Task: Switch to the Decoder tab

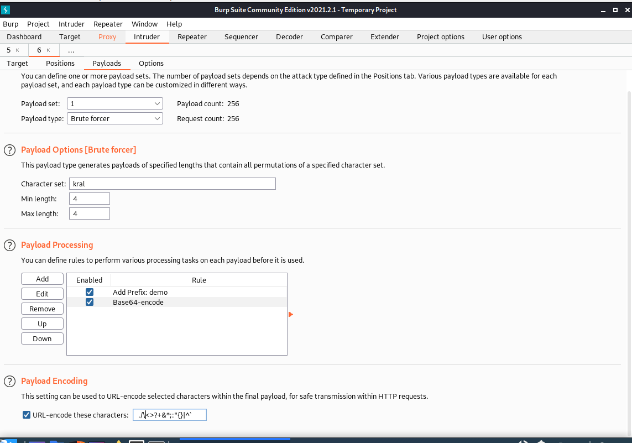Action: tap(289, 37)
